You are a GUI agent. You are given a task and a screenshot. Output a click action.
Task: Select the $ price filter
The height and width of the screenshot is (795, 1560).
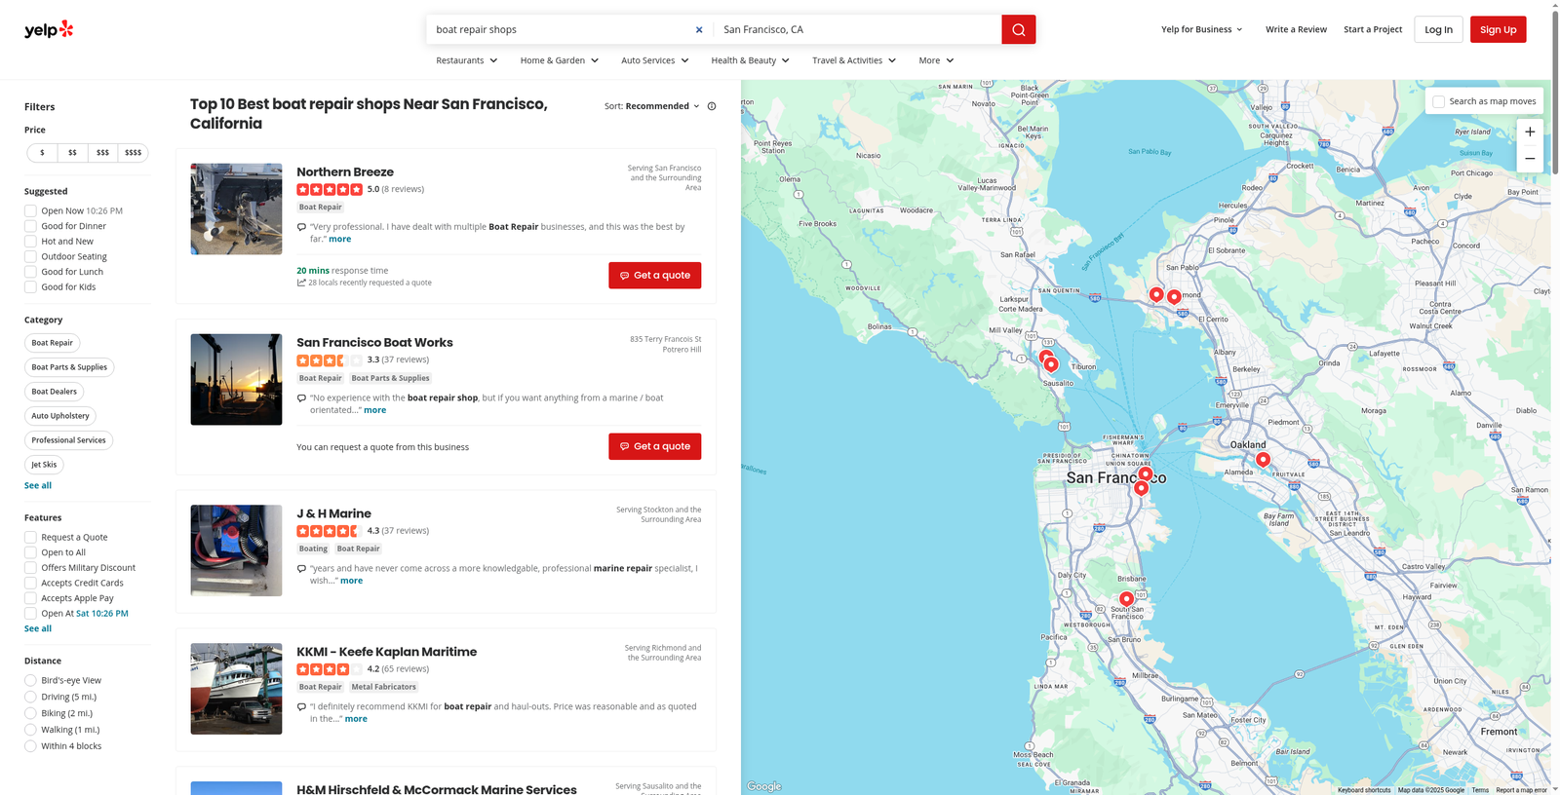42,153
